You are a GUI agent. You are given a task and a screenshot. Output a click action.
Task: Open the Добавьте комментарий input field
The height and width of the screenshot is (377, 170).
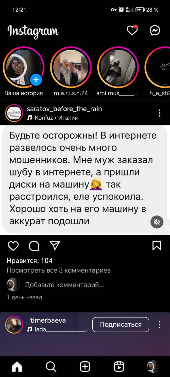point(64,285)
